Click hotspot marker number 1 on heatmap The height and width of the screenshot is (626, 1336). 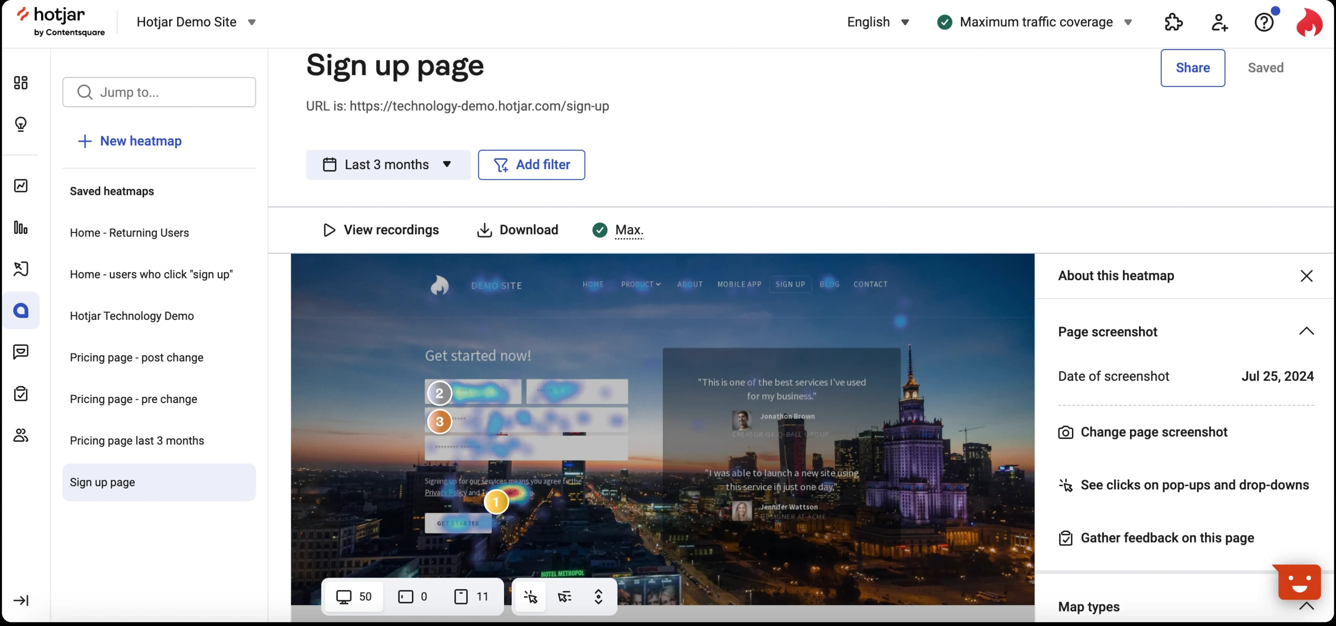point(496,501)
